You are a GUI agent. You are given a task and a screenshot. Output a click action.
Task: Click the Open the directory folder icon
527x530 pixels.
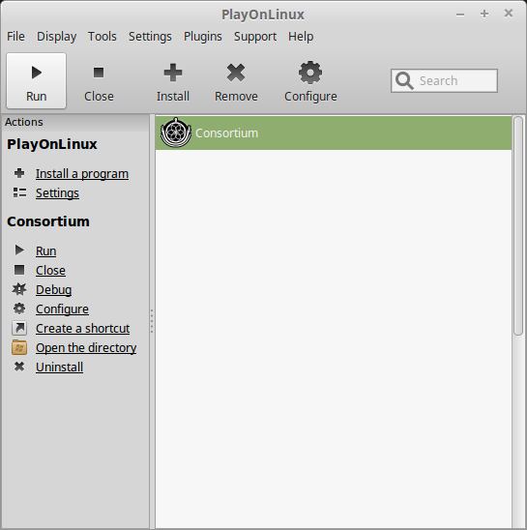click(19, 347)
